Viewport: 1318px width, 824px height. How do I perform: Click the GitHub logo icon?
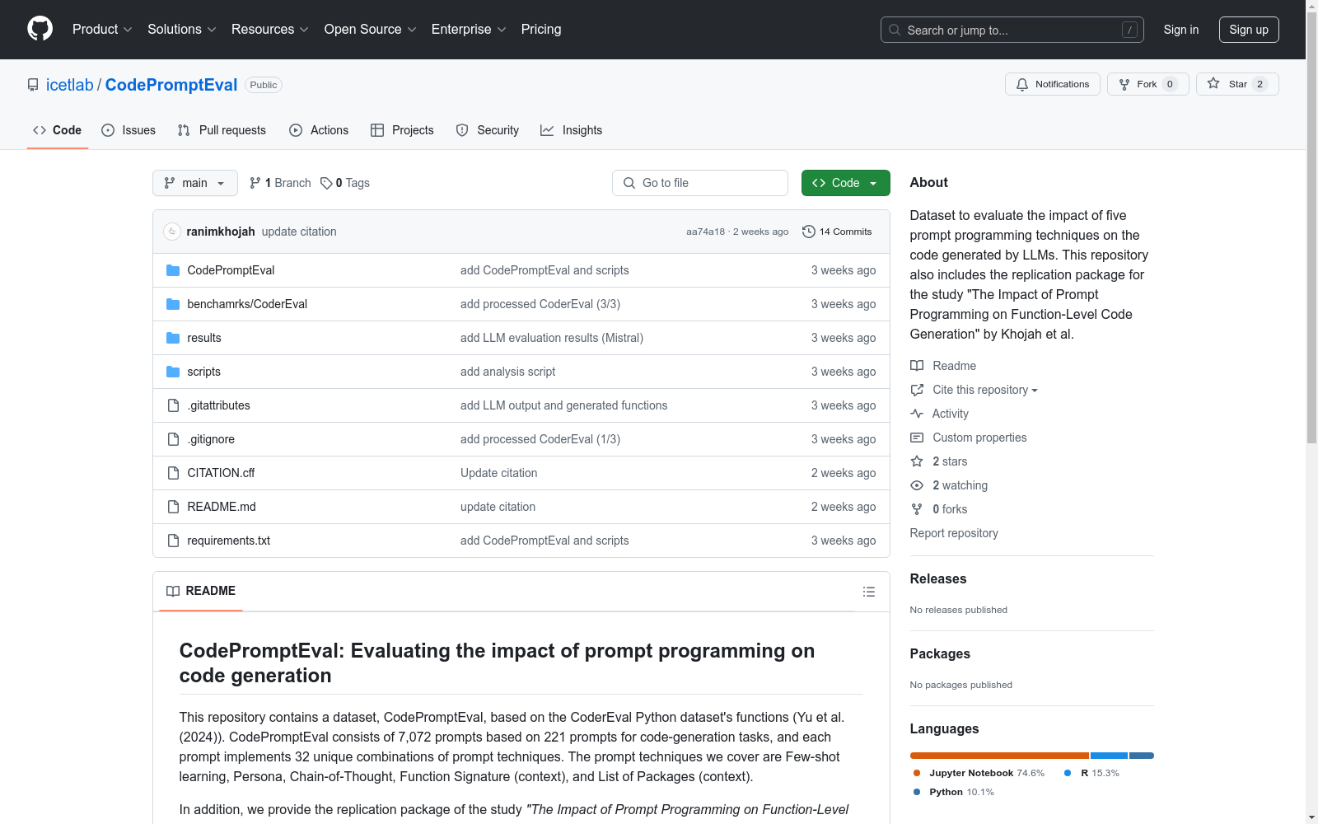tap(40, 29)
